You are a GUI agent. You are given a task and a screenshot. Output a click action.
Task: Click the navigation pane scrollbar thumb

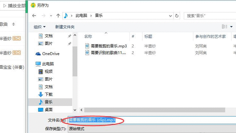(75, 61)
